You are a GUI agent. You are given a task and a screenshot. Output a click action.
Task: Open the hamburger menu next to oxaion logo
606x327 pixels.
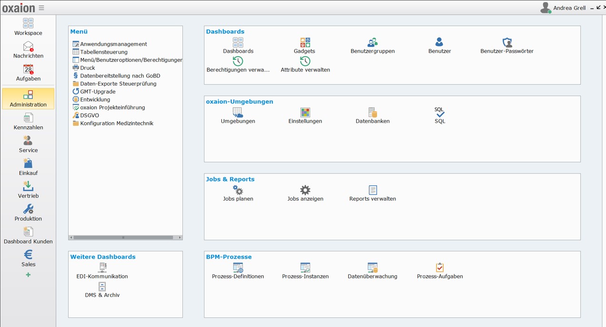pos(41,8)
